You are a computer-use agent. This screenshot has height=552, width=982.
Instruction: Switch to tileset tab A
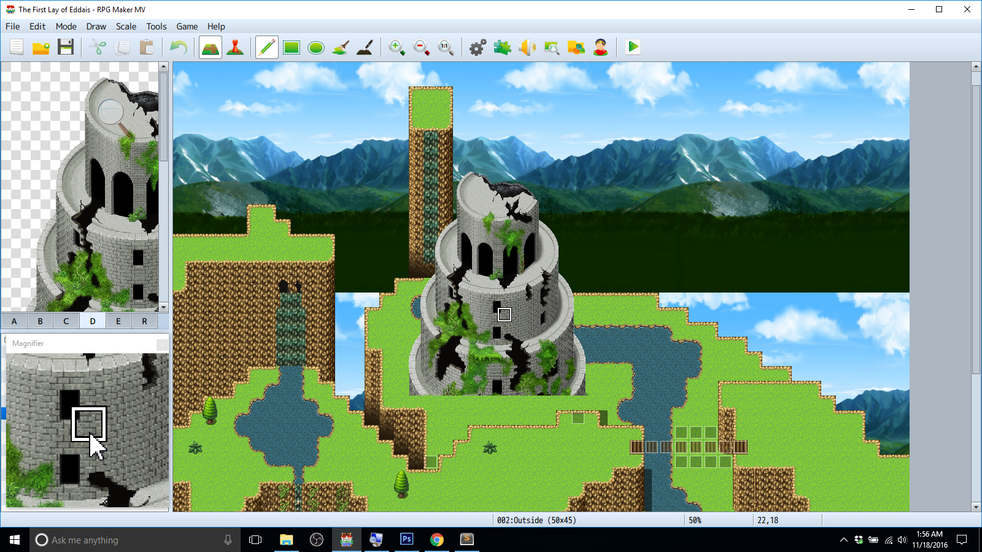14,321
